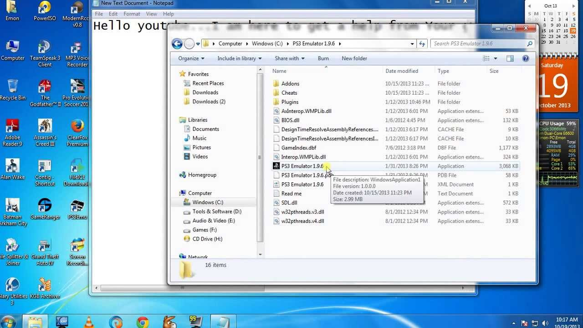Go to next month in calendar gadget

pos(573,6)
